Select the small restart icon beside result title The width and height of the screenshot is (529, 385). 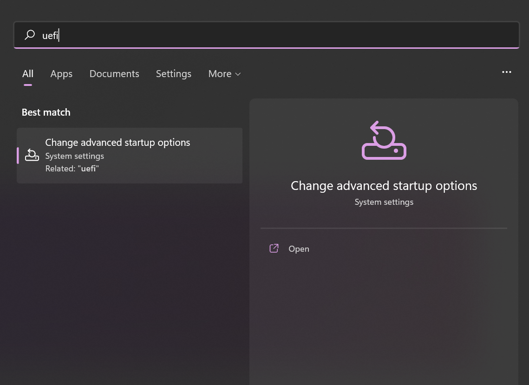click(x=32, y=155)
